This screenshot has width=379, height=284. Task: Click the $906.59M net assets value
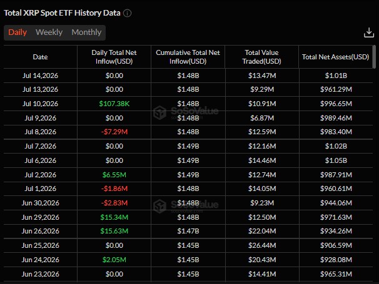(x=336, y=245)
